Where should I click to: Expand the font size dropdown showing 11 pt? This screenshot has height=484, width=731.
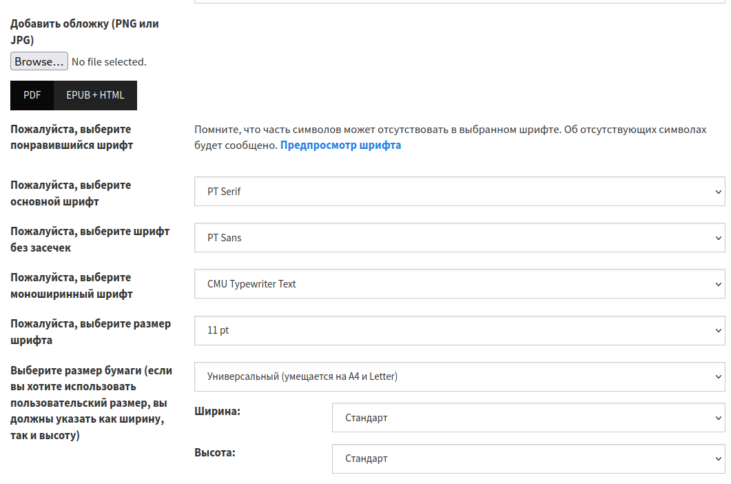[460, 330]
